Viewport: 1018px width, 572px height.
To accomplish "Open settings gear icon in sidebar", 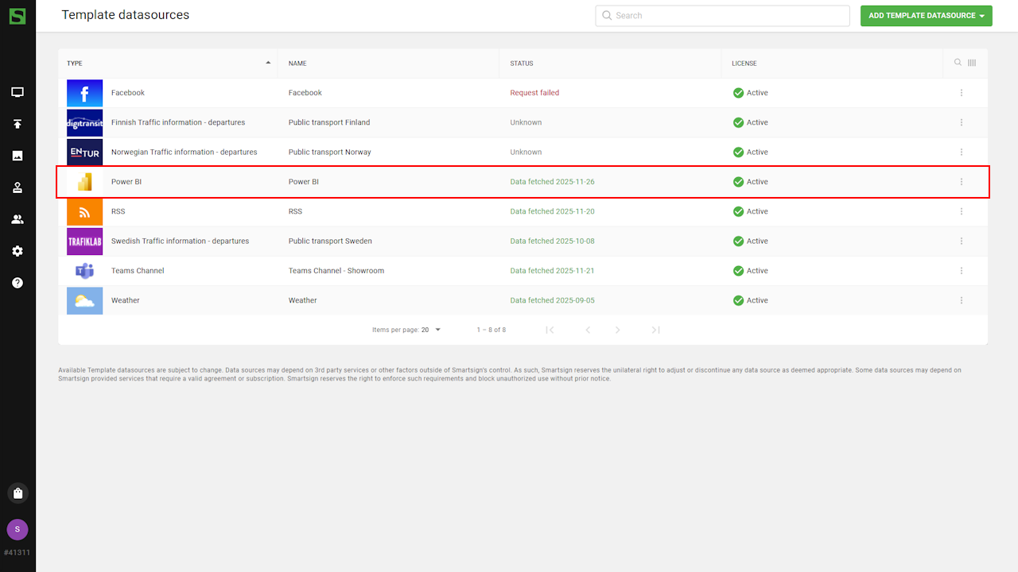I will pos(17,251).
